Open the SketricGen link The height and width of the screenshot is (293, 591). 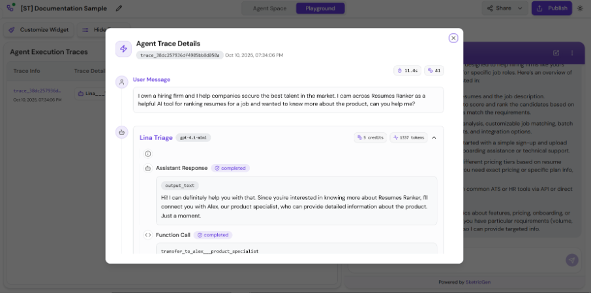478,282
